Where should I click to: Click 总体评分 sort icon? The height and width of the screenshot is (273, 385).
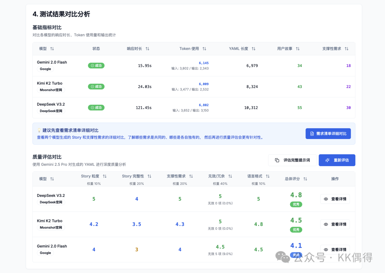305,179
